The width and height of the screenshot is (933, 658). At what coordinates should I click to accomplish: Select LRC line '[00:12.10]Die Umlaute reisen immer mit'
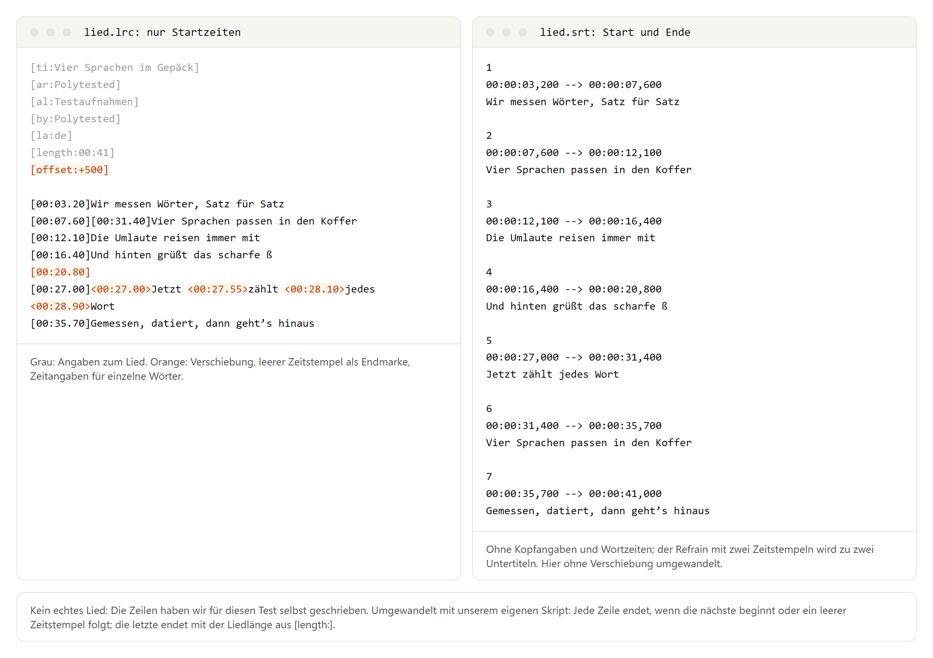pos(145,238)
